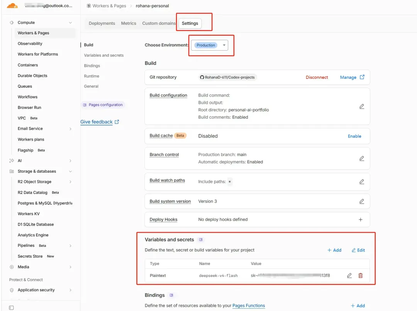Click Edit for Variables and secrets
Image resolution: width=417 pixels, height=311 pixels.
(x=358, y=250)
